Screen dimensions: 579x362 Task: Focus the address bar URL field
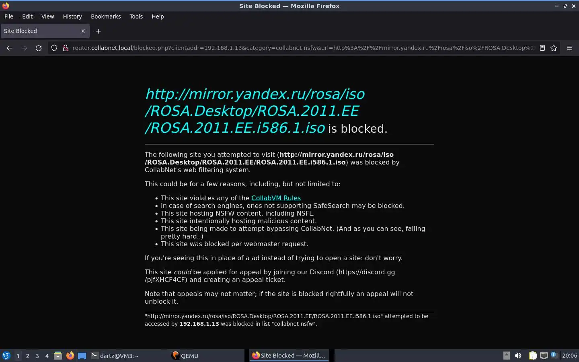304,48
